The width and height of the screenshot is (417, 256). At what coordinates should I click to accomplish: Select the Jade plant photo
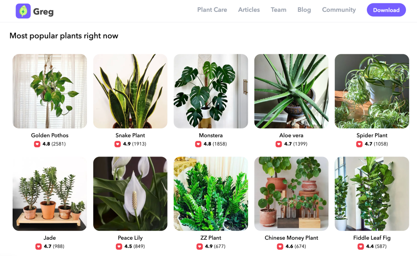50,194
